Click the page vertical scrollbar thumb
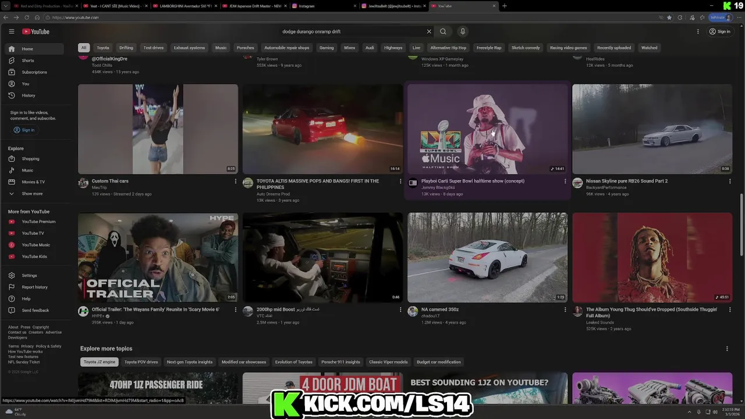 pyautogui.click(x=742, y=224)
